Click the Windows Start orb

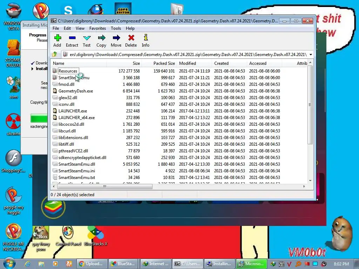(9, 263)
